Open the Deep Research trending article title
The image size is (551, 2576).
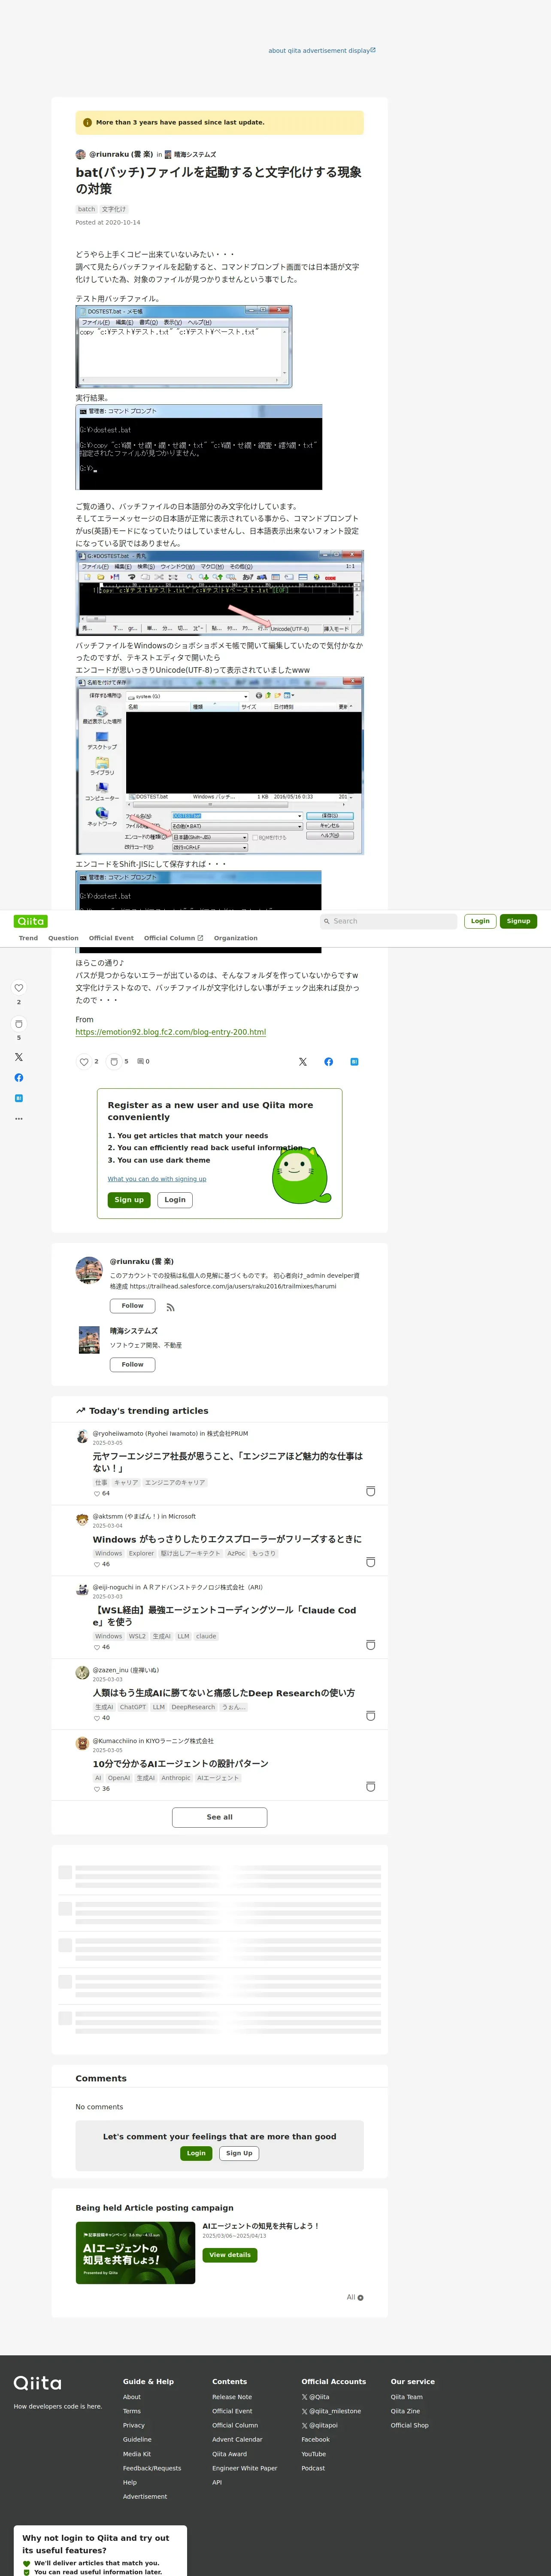coord(224,1693)
